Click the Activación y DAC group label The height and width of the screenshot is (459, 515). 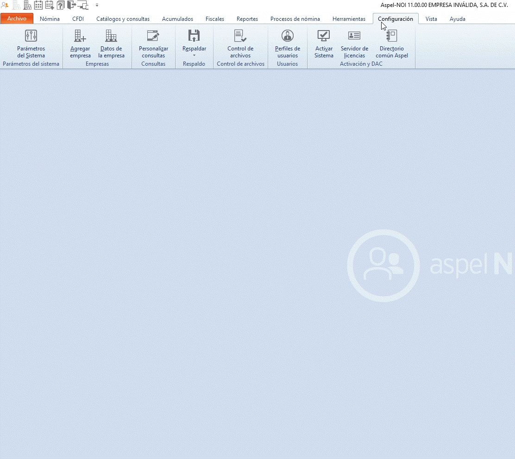361,64
